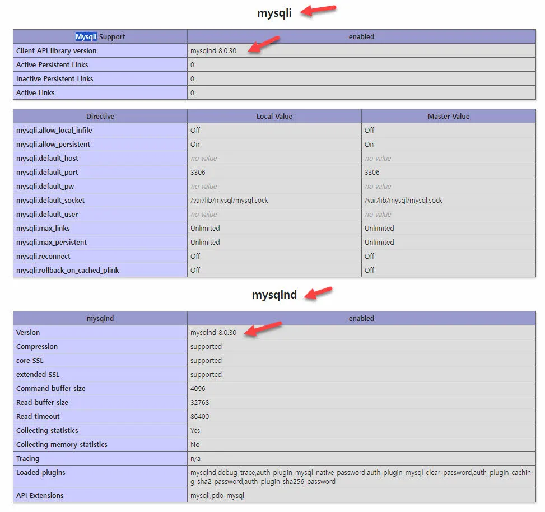Click the mysqli.default_socket path value
Image resolution: width=545 pixels, height=512 pixels.
[229, 200]
